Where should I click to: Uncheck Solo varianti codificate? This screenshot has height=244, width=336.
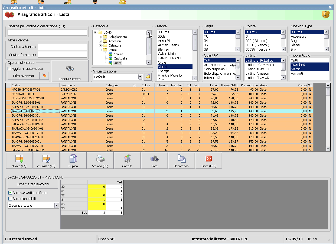pyautogui.click(x=10, y=193)
